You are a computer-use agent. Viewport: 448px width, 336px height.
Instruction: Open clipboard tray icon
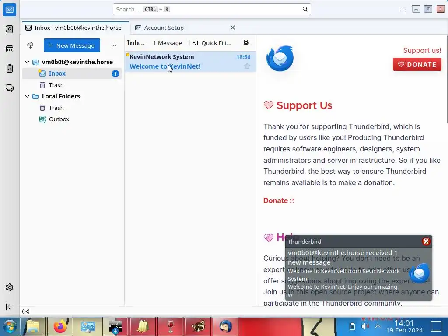pyautogui.click(x=352, y=326)
